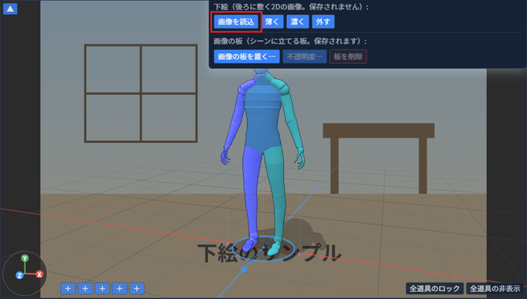Image resolution: width=527 pixels, height=299 pixels.
Task: Select the mannequin's teal hand
Action: tap(301, 158)
